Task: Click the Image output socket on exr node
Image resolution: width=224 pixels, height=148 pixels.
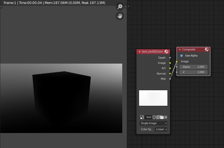Action: pyautogui.click(x=170, y=63)
